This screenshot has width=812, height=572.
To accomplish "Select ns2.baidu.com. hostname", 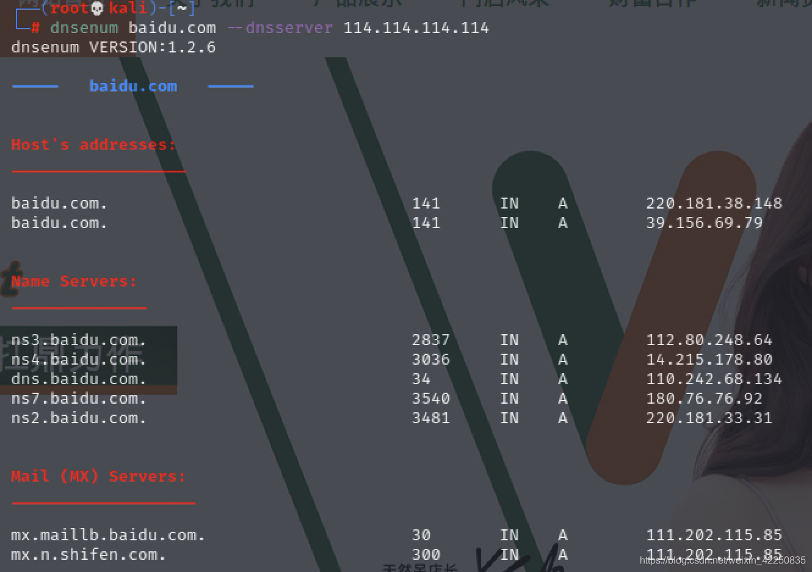I will (x=79, y=418).
